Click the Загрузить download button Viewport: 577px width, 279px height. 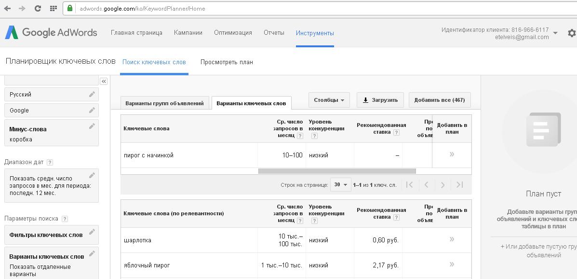point(380,100)
